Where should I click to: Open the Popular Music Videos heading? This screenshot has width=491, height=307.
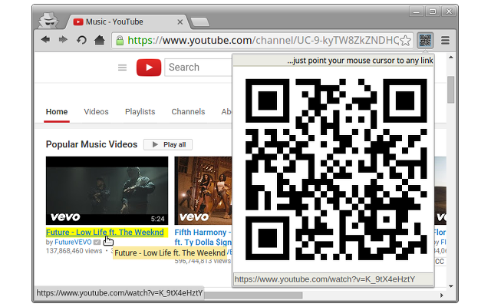click(x=91, y=144)
